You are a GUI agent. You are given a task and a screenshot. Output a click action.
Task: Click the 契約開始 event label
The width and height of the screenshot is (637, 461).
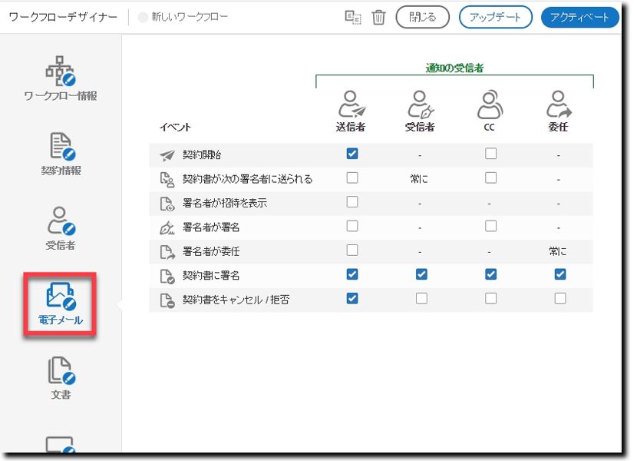tap(202, 154)
